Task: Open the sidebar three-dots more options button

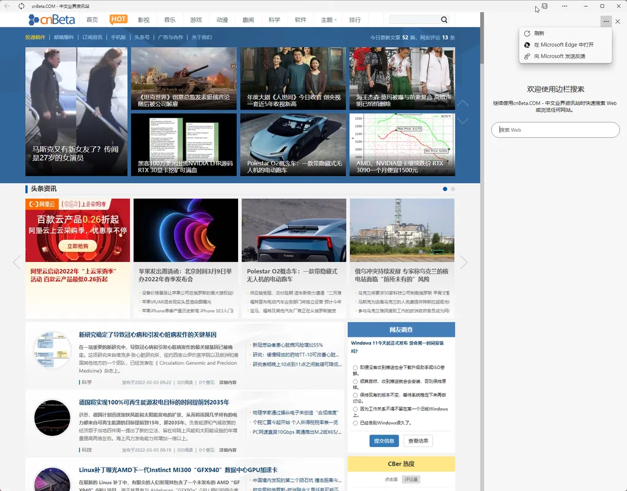Action: [606, 21]
